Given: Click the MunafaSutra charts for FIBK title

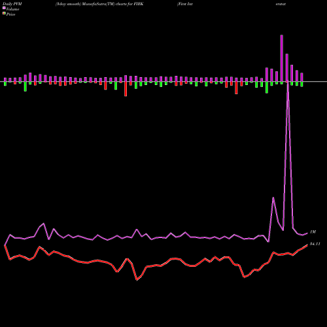Looking at the screenshot, I should point(99,4).
